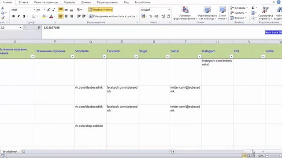Screen dimensions: 282x158
Task: Open the Arial font name dropdown
Action: point(34,10)
